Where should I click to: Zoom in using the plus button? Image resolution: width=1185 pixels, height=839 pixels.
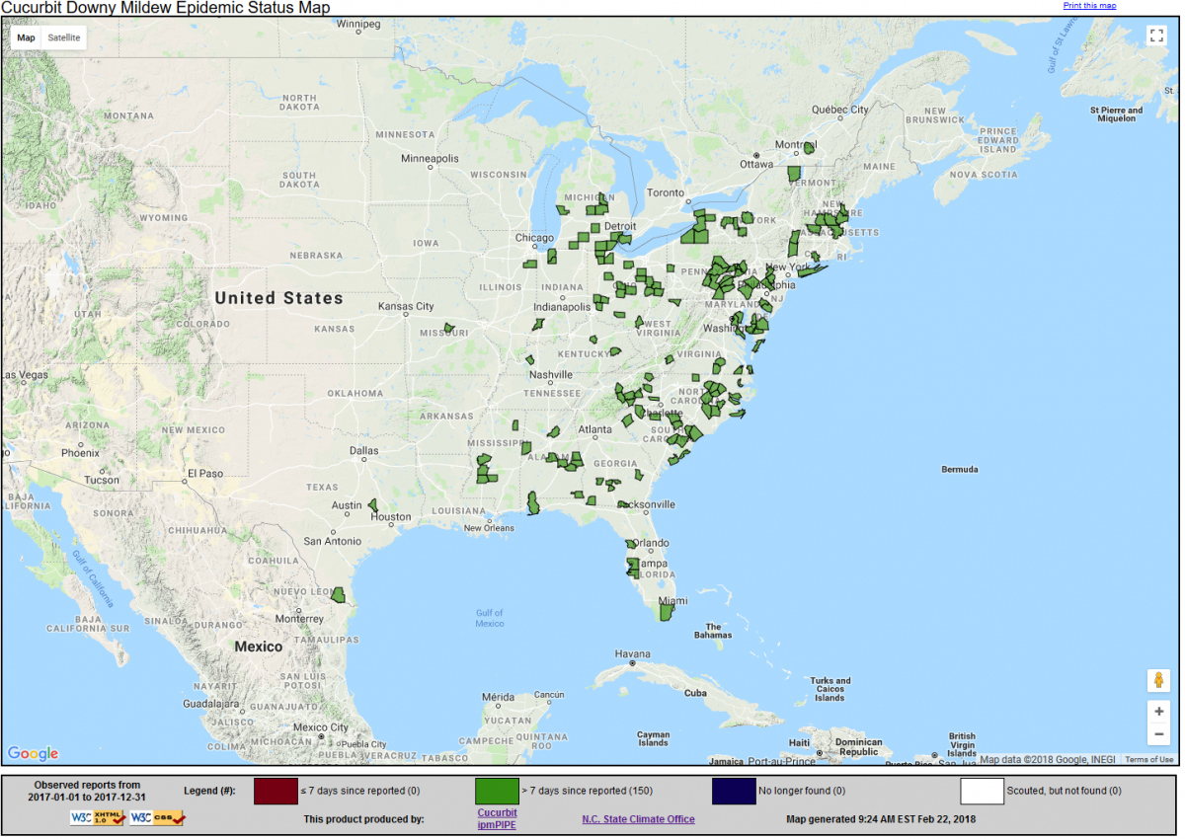coord(1157,711)
